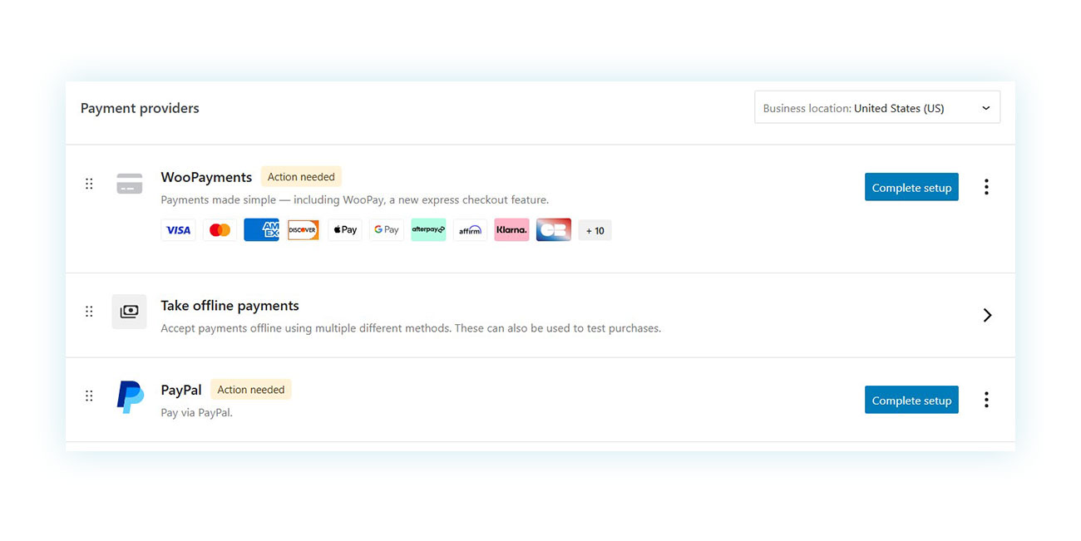This screenshot has height=541, width=1081.
Task: Click the Google Pay logo
Action: [386, 230]
